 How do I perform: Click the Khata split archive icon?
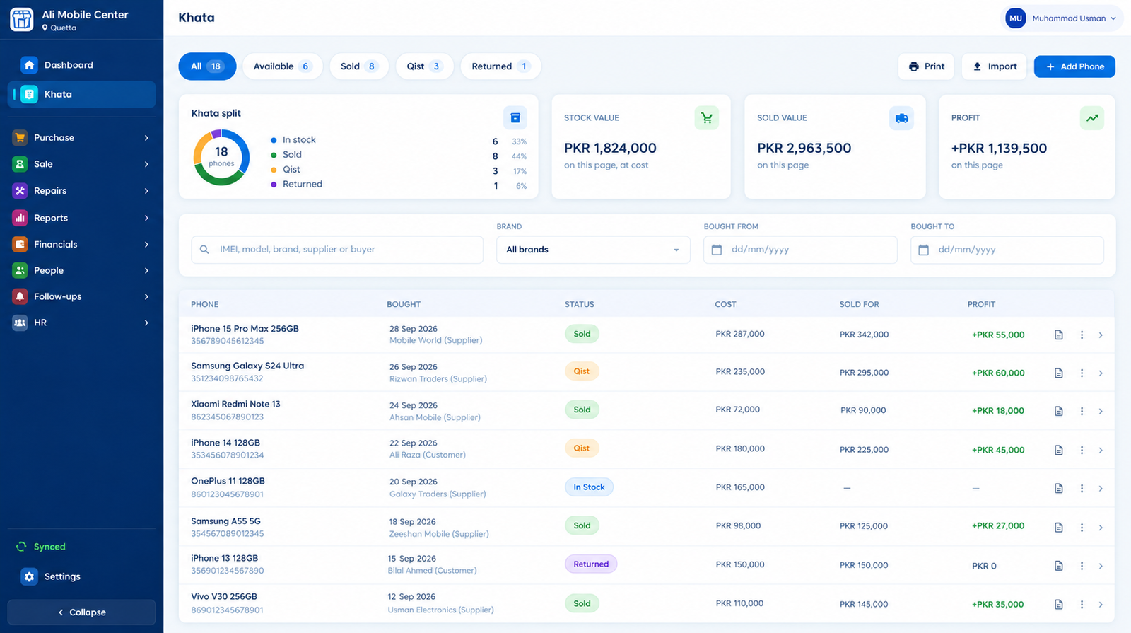coord(515,117)
